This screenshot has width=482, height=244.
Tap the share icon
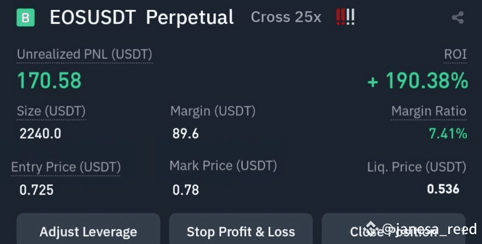tap(458, 17)
